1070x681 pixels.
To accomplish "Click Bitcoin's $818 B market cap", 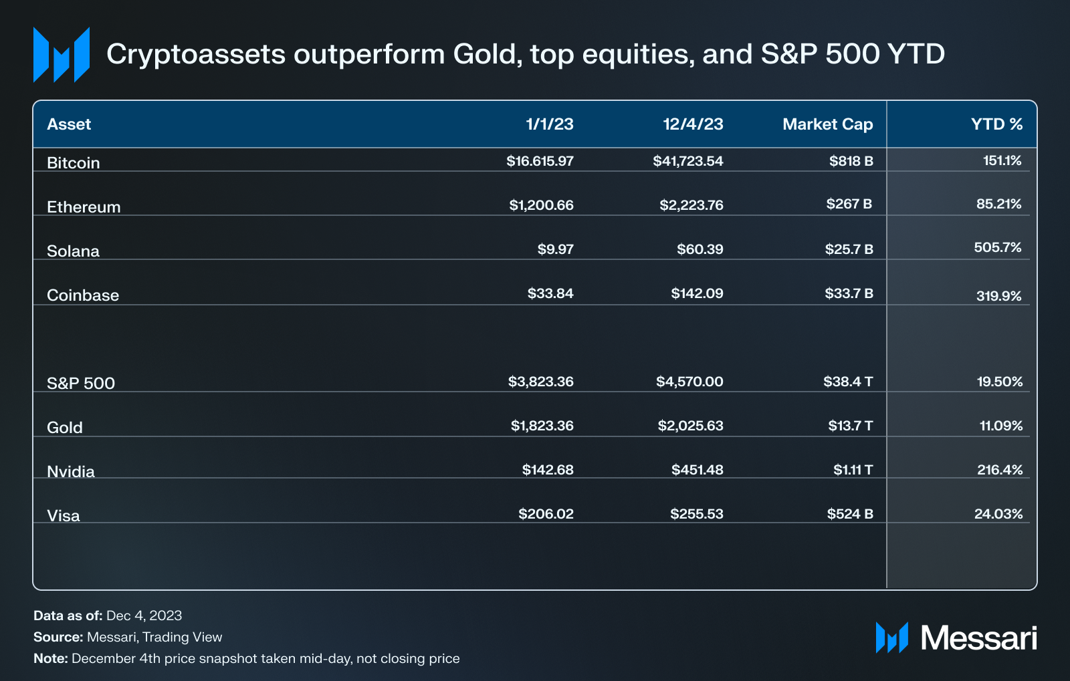I will coord(851,161).
